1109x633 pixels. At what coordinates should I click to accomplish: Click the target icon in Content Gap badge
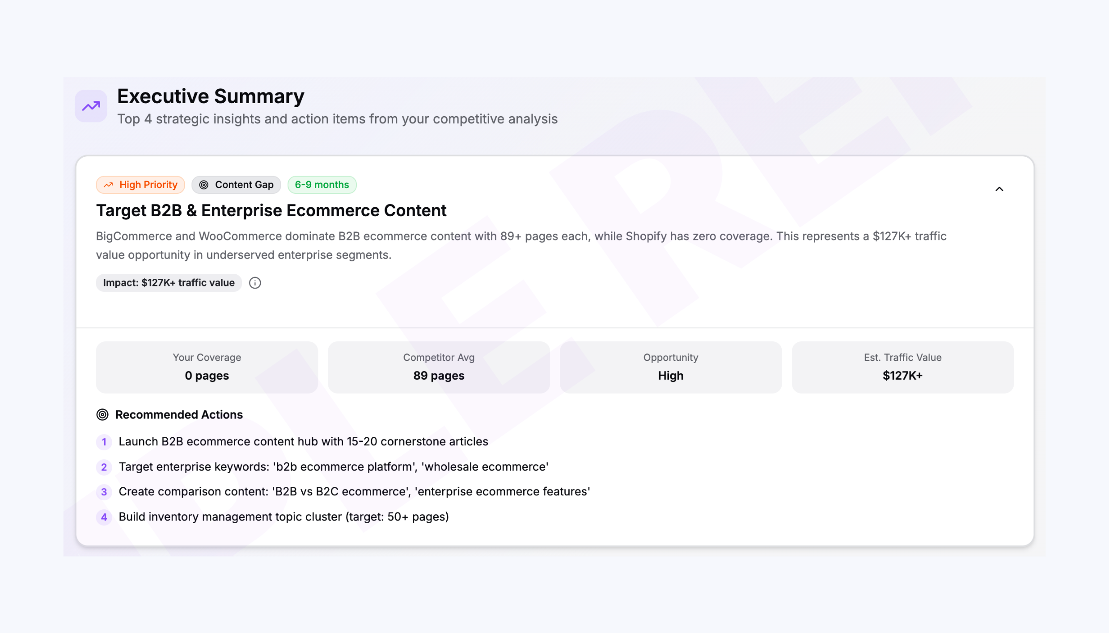tap(205, 184)
